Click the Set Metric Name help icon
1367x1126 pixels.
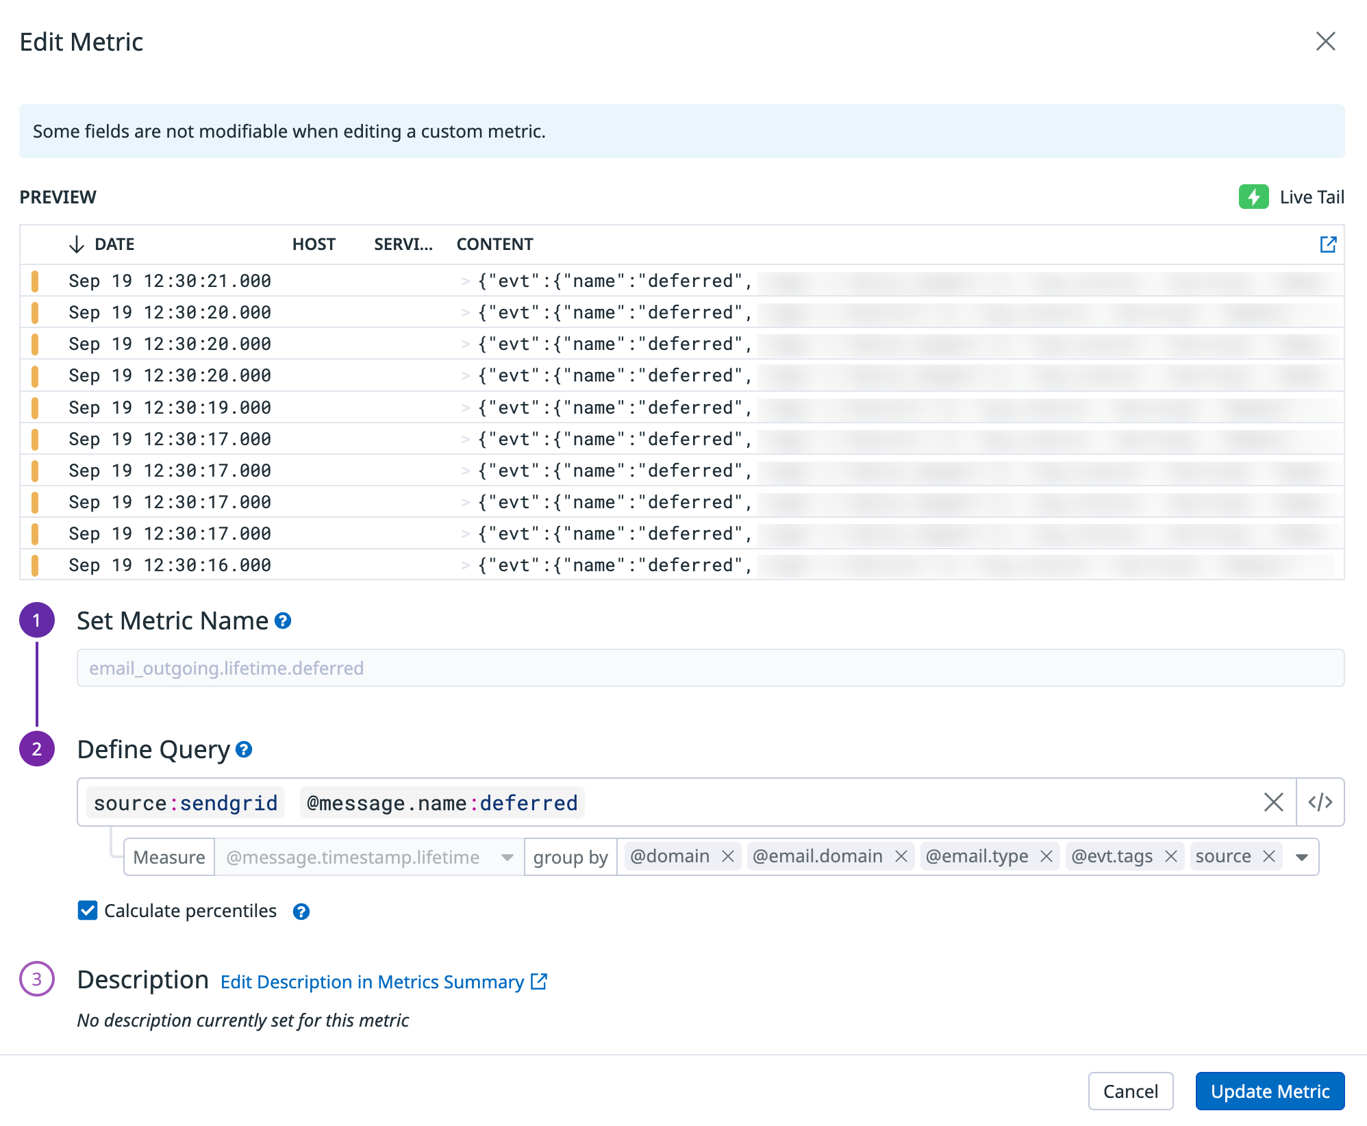click(282, 621)
